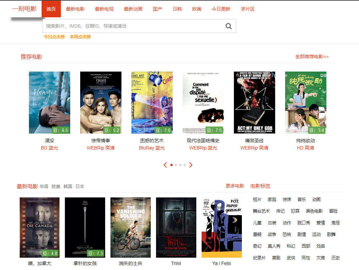359x270 pixels.
Task: Select the 真人秀 movie tag
Action: pyautogui.click(x=274, y=246)
